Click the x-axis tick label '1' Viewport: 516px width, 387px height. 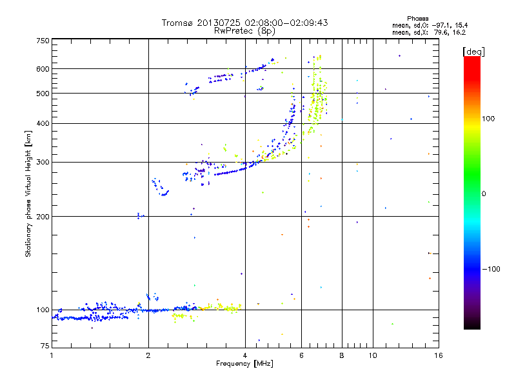click(x=52, y=355)
